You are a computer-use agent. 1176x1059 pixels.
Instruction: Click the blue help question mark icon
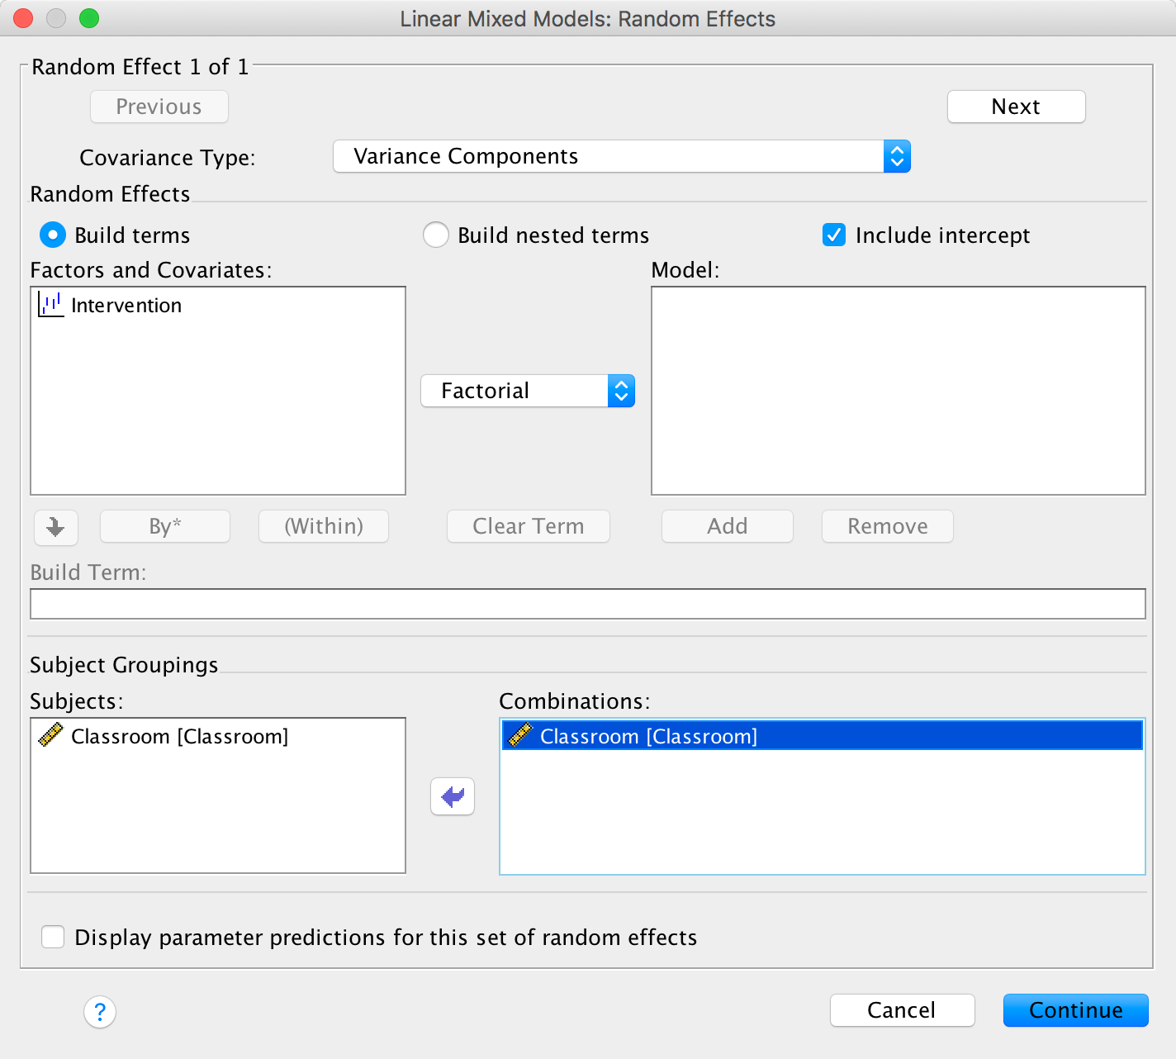click(x=100, y=1011)
